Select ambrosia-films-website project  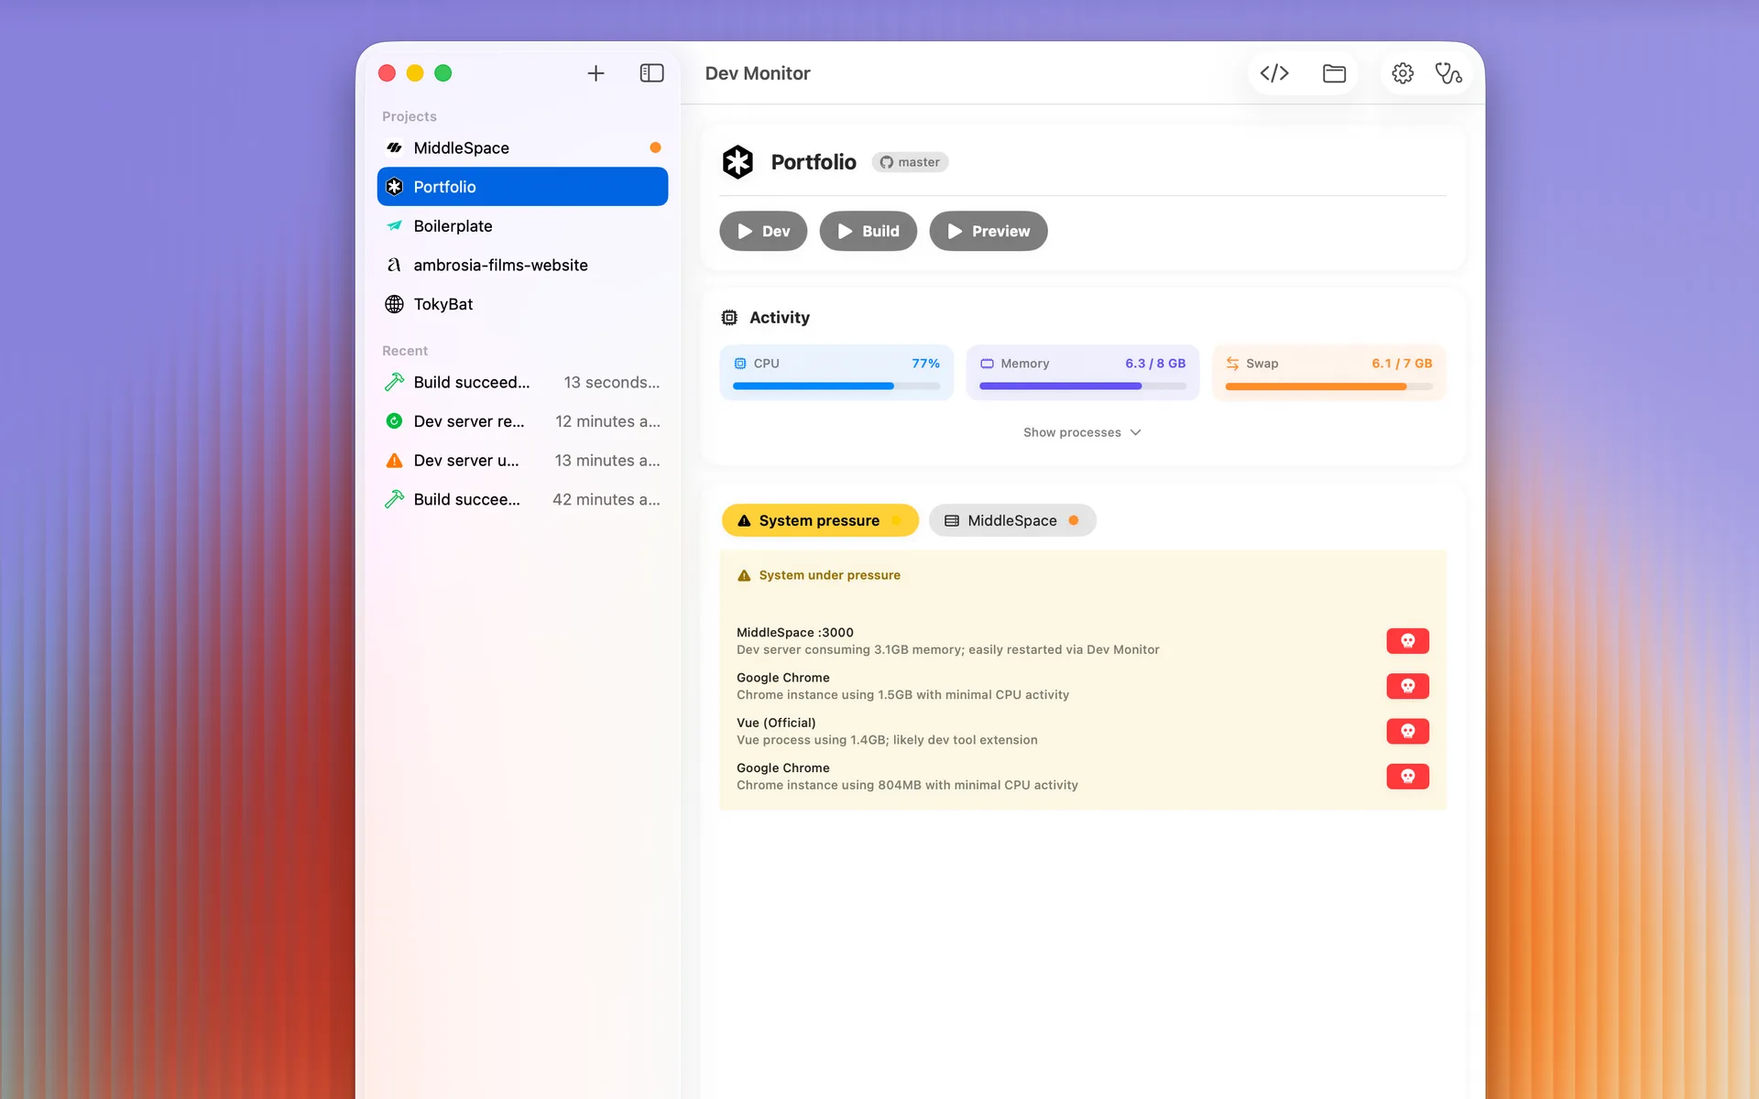point(522,265)
